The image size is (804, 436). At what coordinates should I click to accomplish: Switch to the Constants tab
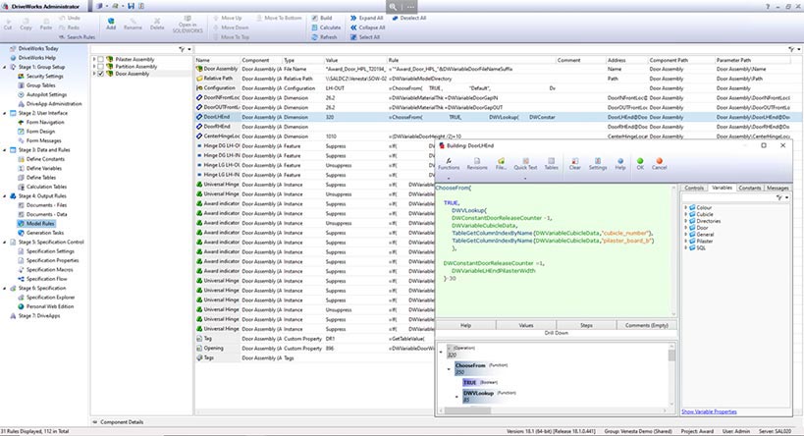coord(750,189)
